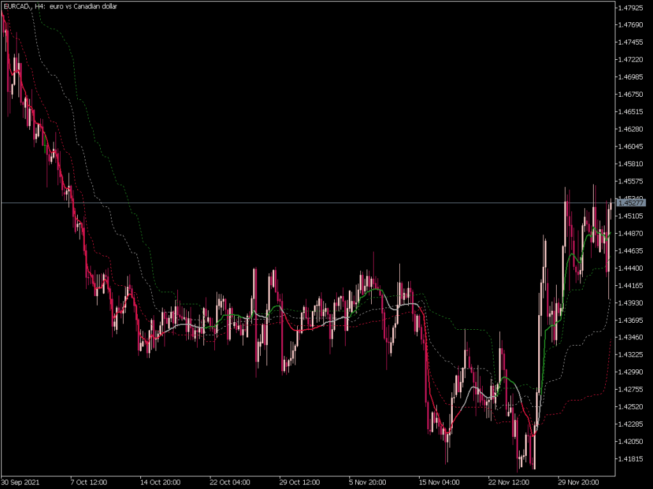Screen dimensions: 653x489
Task: Click the price scale label 1.47925
Action: (x=631, y=7)
